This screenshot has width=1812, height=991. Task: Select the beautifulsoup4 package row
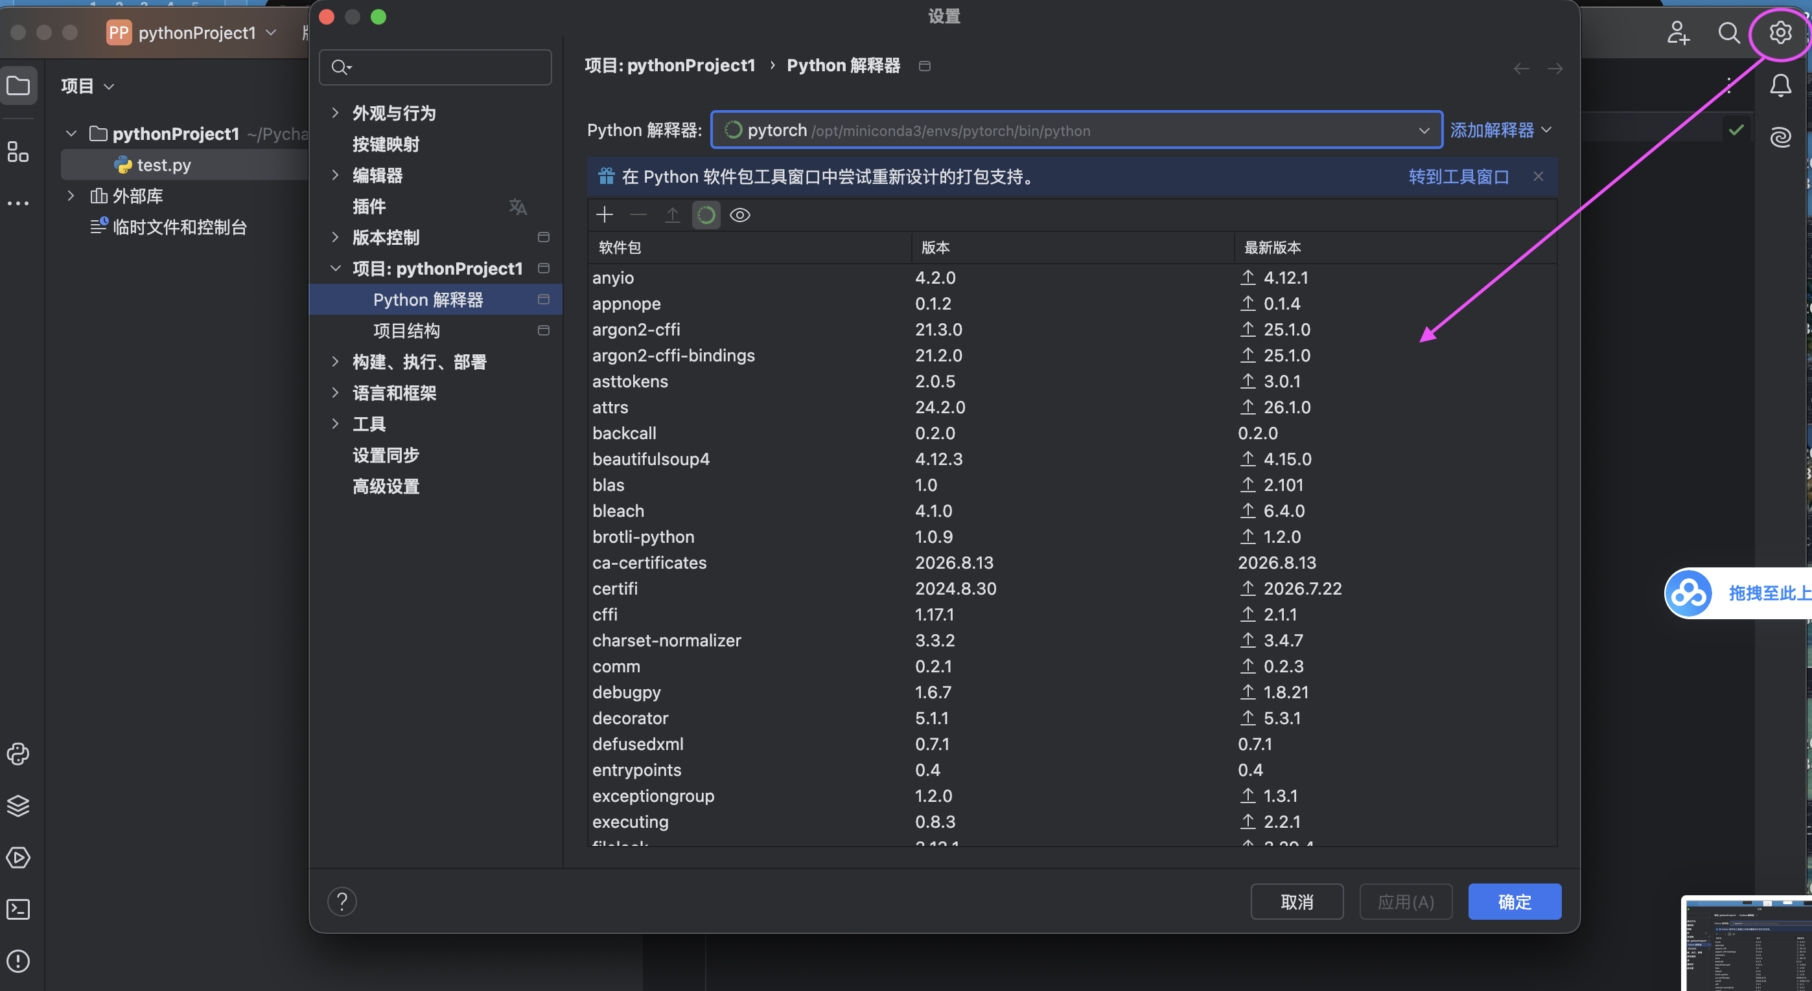coord(1071,459)
